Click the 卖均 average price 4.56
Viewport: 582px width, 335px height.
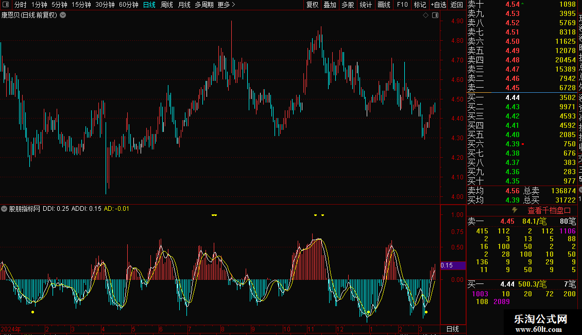click(x=512, y=191)
